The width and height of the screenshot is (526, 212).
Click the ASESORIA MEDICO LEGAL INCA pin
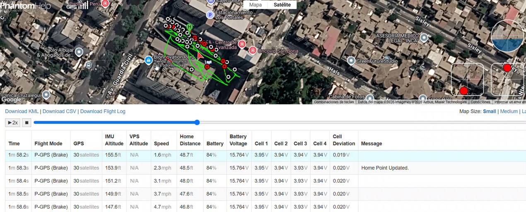[424, 38]
